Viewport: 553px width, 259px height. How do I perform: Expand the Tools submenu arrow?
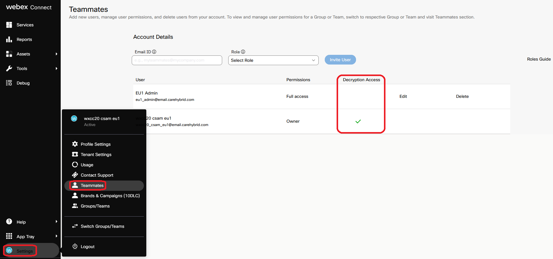tap(56, 68)
